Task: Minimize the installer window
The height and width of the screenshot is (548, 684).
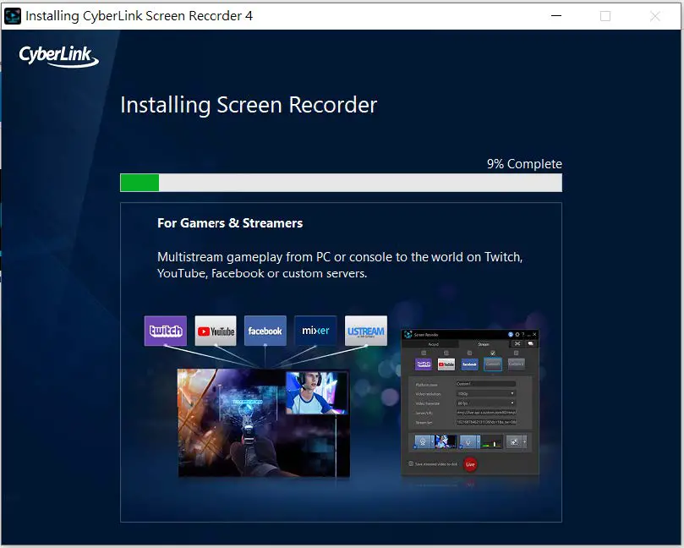Action: pos(555,15)
